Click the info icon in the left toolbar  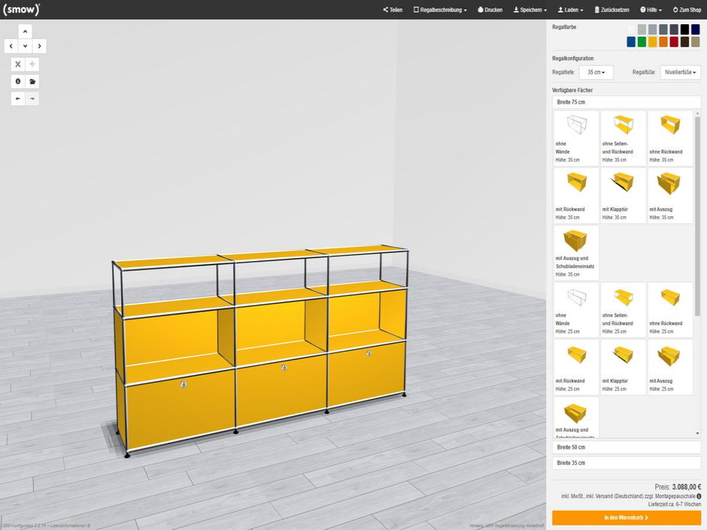[x=18, y=82]
